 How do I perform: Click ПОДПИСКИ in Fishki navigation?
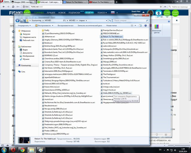[74, 13]
